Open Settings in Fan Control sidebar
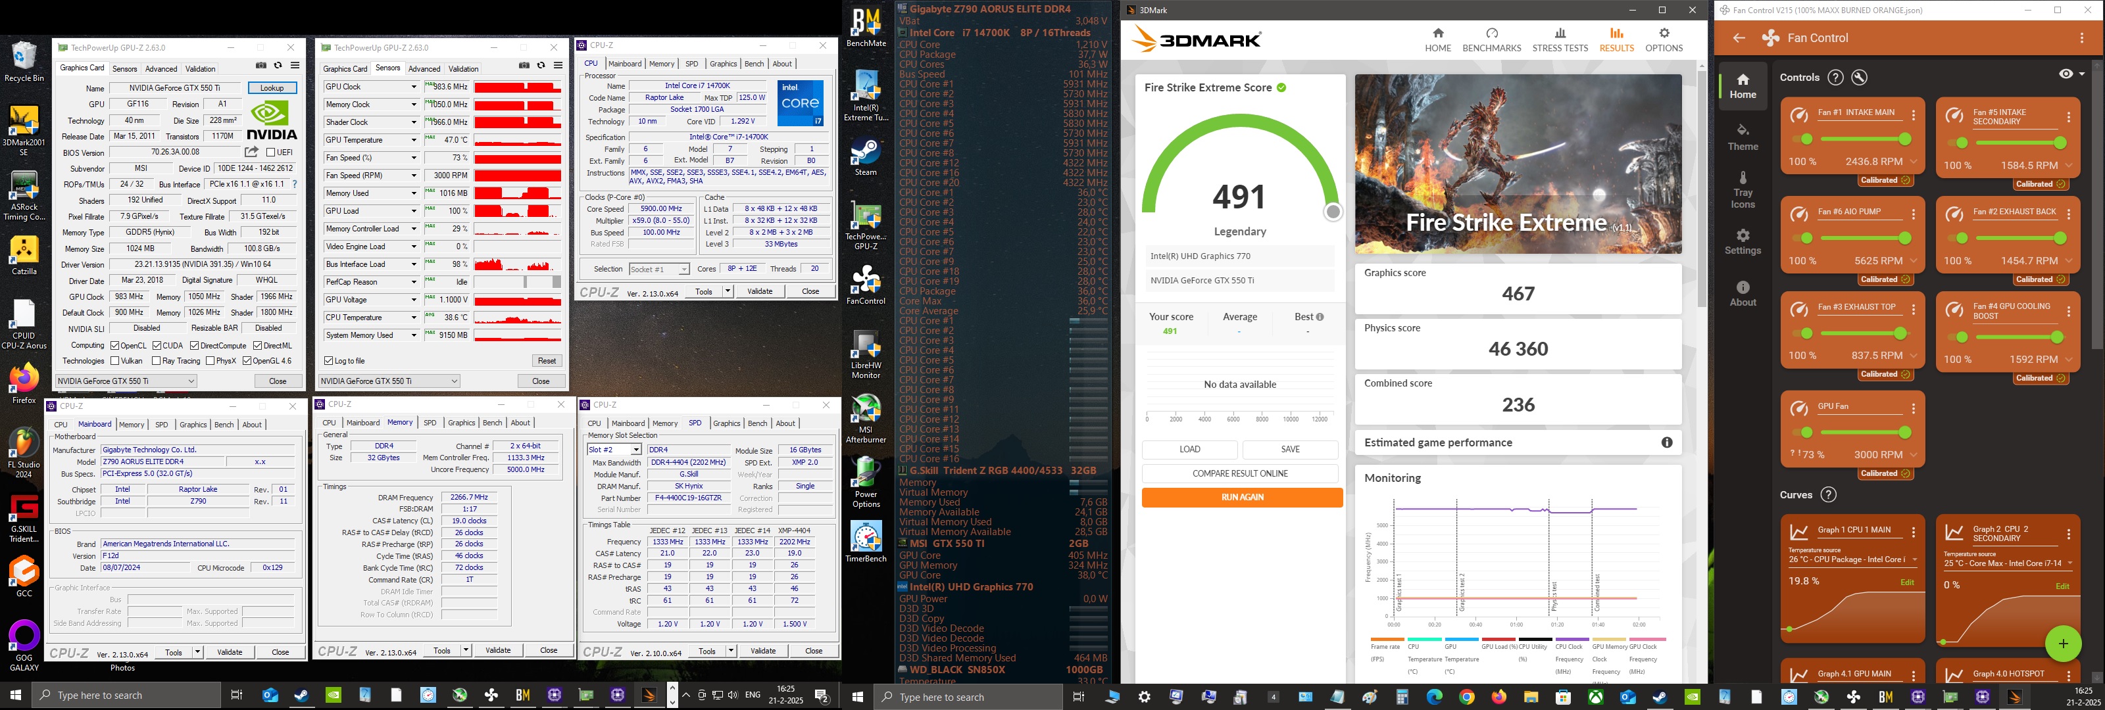 coord(1742,242)
